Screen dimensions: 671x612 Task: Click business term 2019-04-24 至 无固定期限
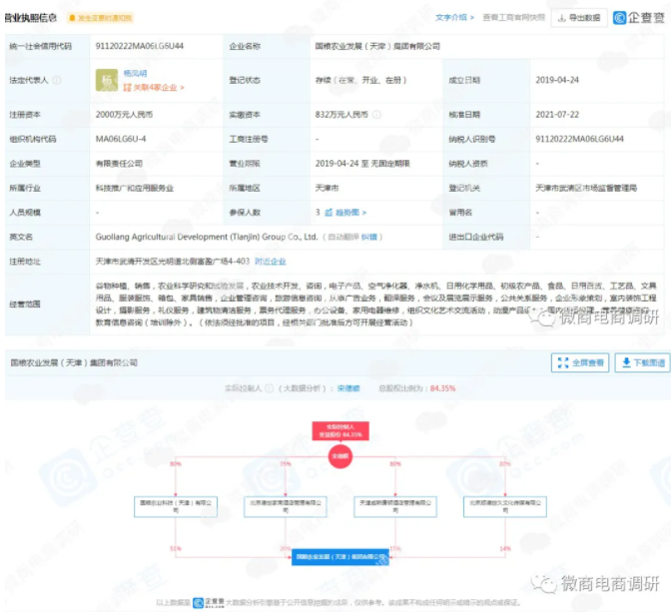coord(362,164)
